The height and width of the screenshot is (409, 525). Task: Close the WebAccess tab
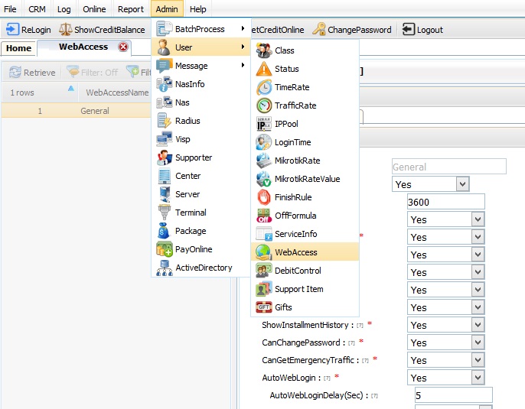coord(123,47)
